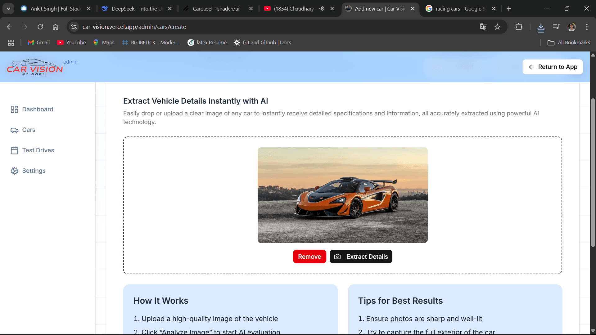The width and height of the screenshot is (596, 335).
Task: Click the Settings gear icon
Action: 14,171
